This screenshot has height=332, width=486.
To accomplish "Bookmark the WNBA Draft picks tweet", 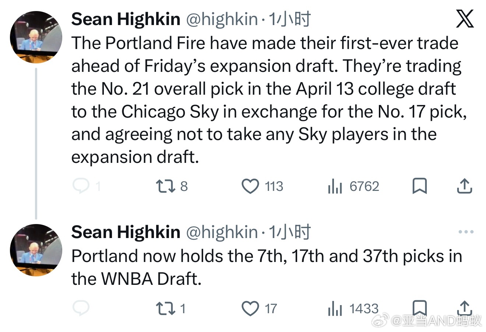I will pos(419,308).
